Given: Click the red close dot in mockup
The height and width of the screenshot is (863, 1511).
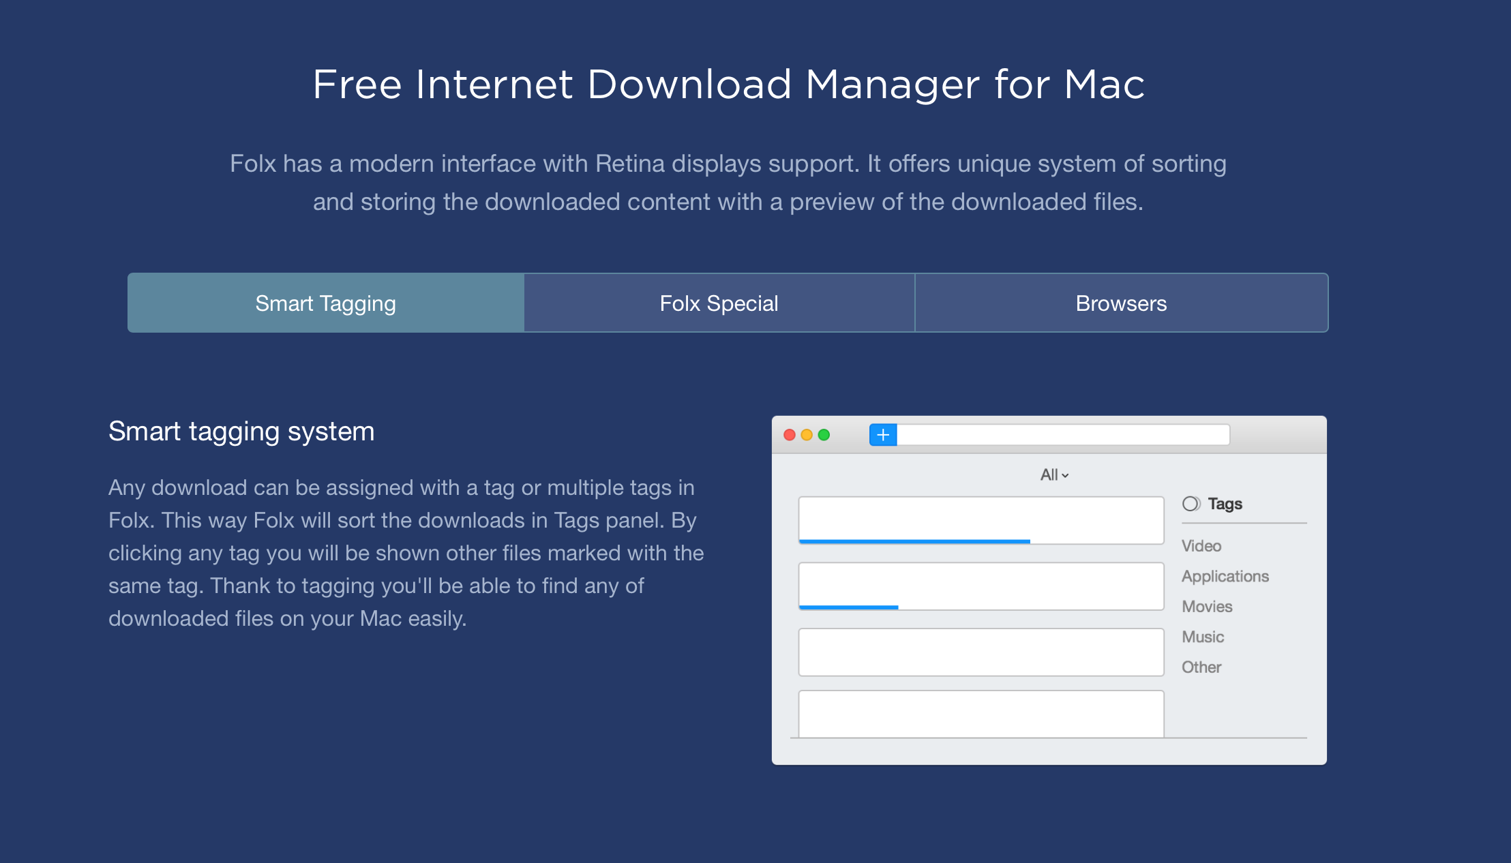Looking at the screenshot, I should point(790,435).
